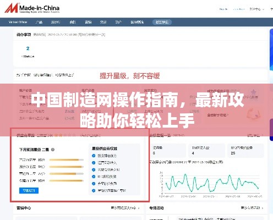Click the 77分 score progress bar
The width and height of the screenshot is (273, 220).
click(x=67, y=174)
